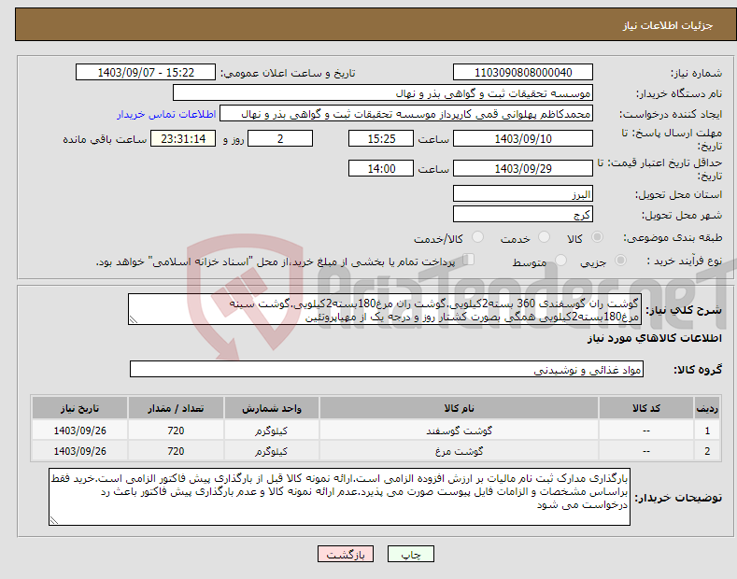Click the ایجاد کننده درخواست field

click(406, 114)
